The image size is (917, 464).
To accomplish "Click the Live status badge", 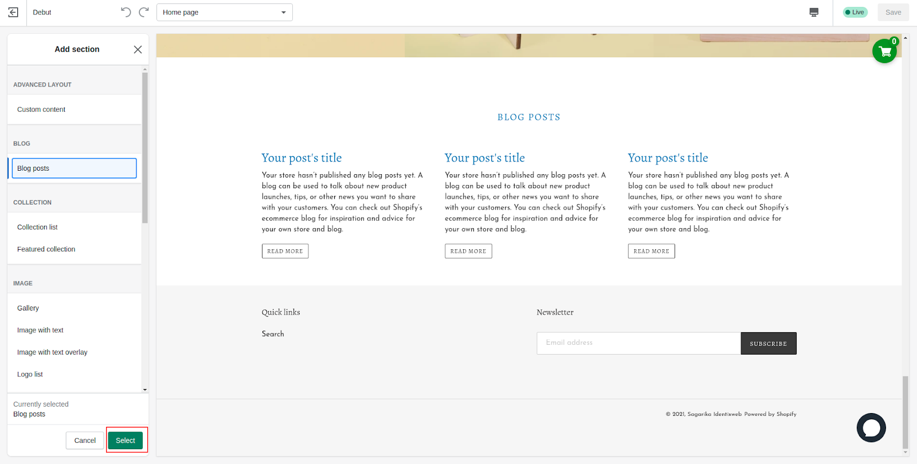I will (x=855, y=12).
